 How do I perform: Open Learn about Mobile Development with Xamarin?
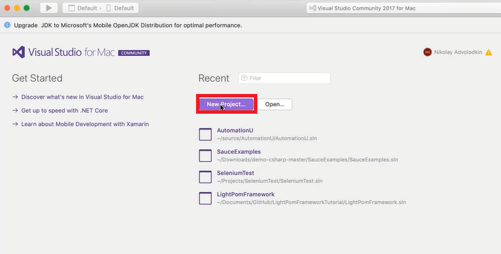(x=84, y=124)
